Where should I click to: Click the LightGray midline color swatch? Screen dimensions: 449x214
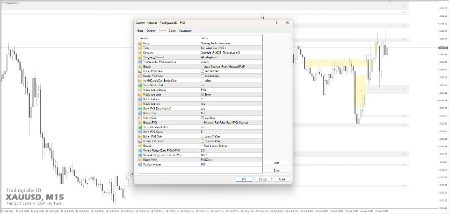click(x=203, y=117)
